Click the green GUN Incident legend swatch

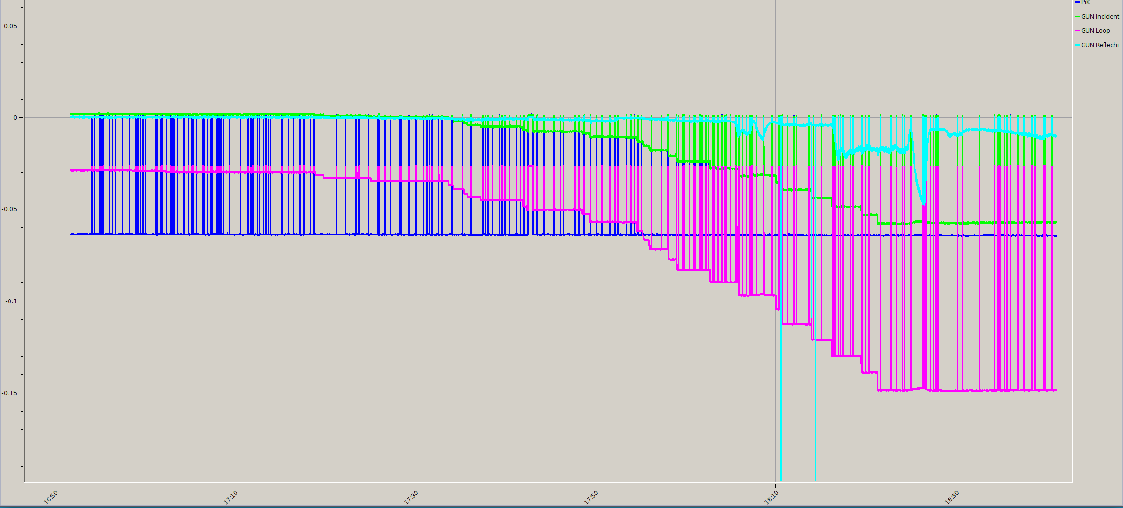(1077, 17)
